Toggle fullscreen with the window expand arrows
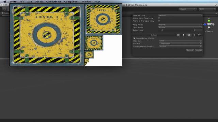 point(216,5)
